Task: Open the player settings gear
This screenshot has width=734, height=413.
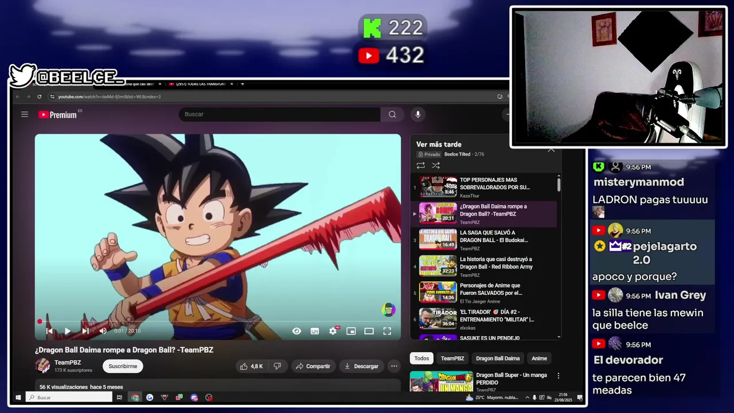Action: (333, 331)
